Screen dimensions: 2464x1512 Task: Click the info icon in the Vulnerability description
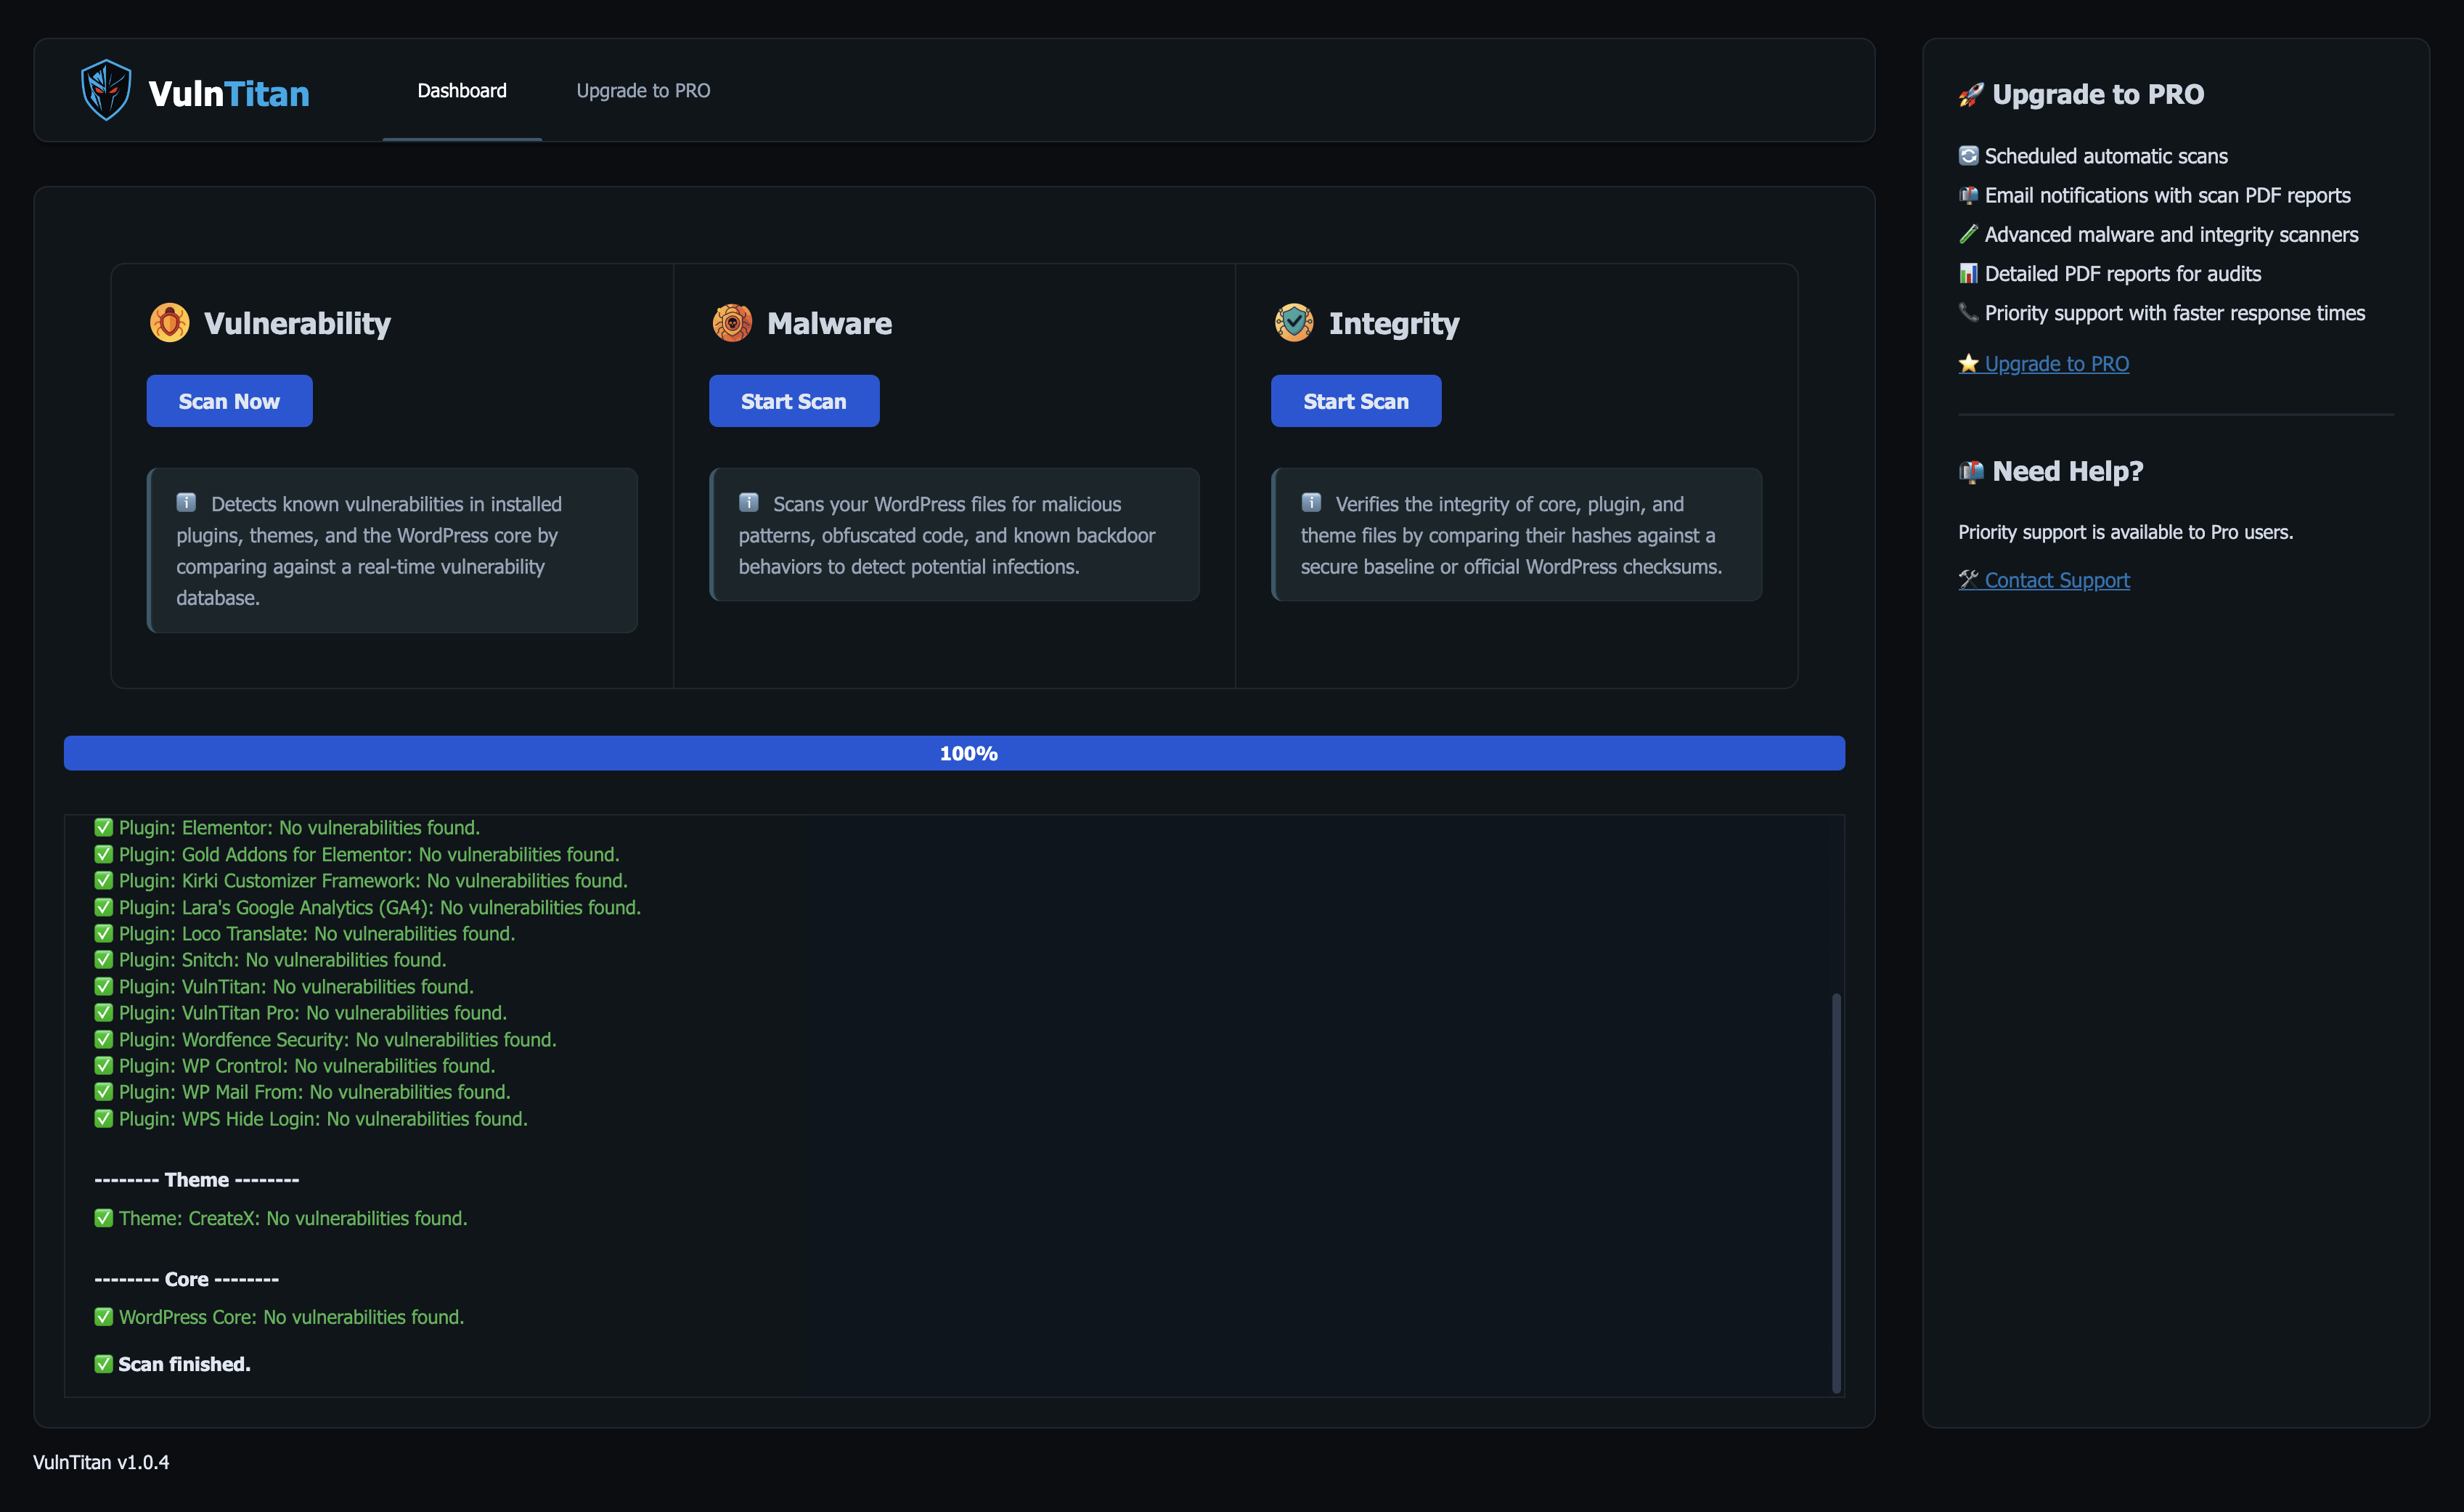[187, 502]
